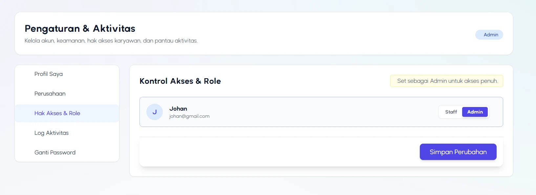Click the word "Kontrol" in the section heading
Image resolution: width=536 pixels, height=195 pixels.
point(153,81)
